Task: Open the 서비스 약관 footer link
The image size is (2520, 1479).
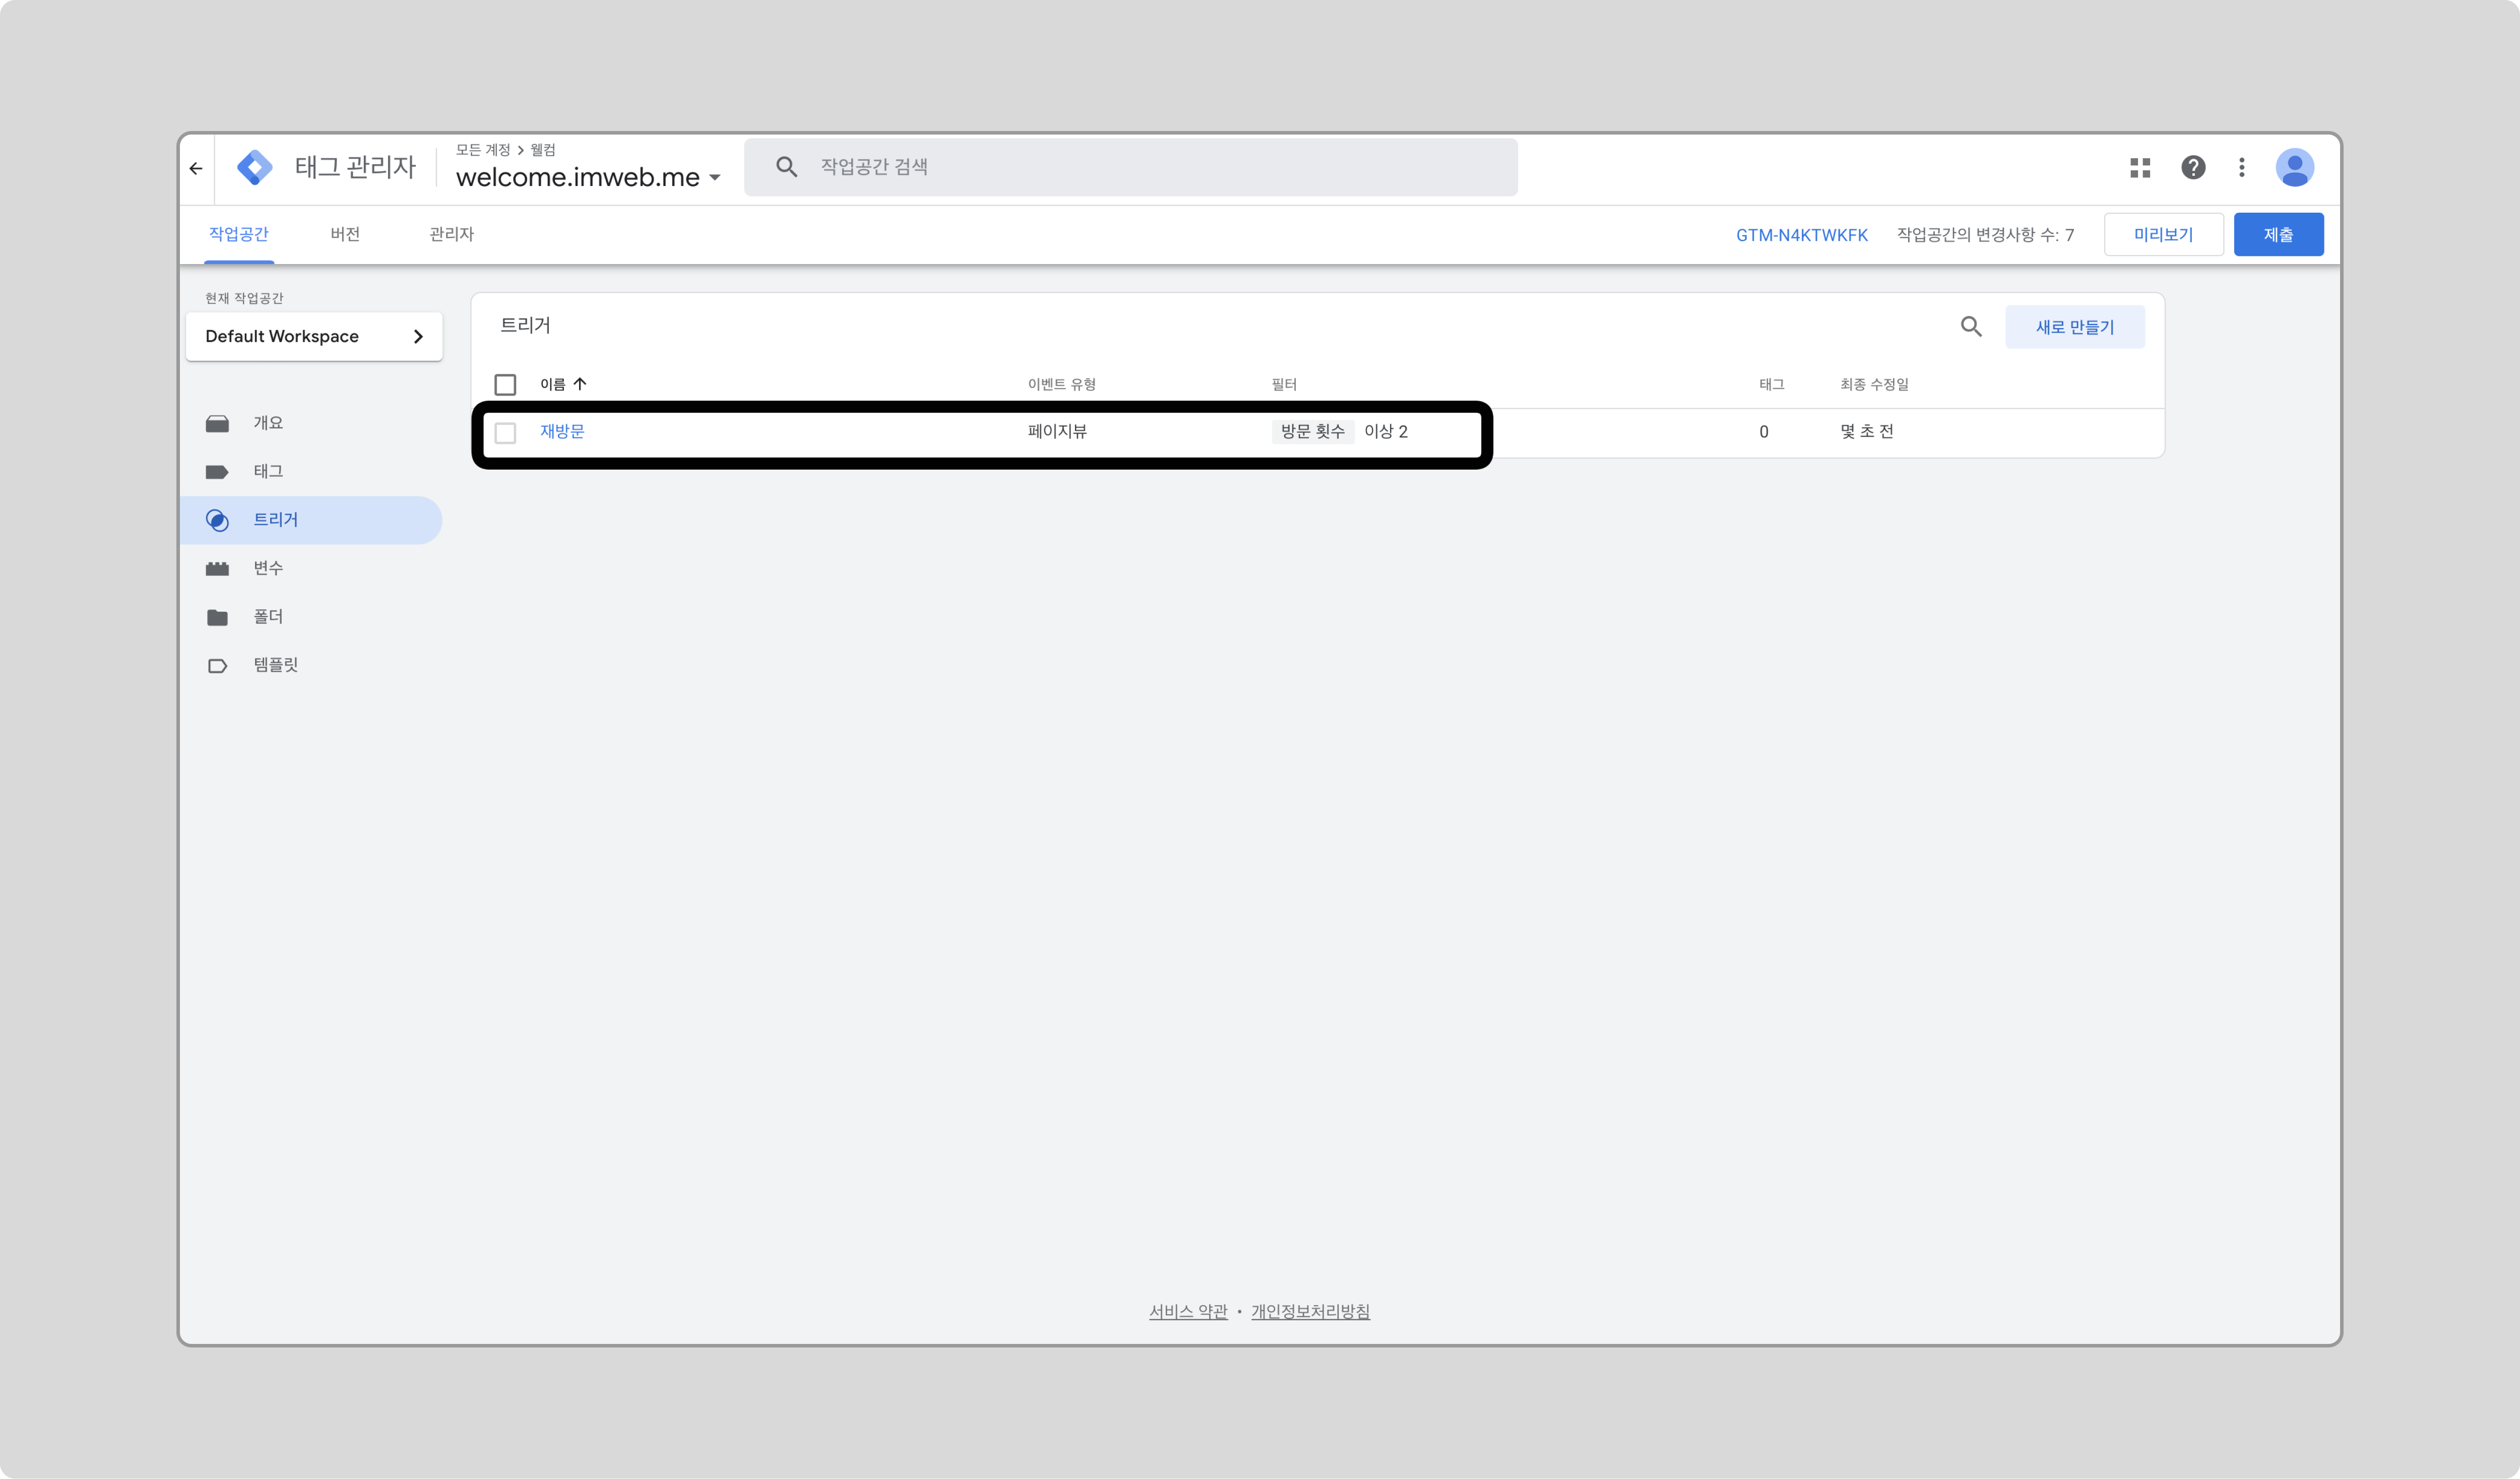Action: [x=1188, y=1311]
